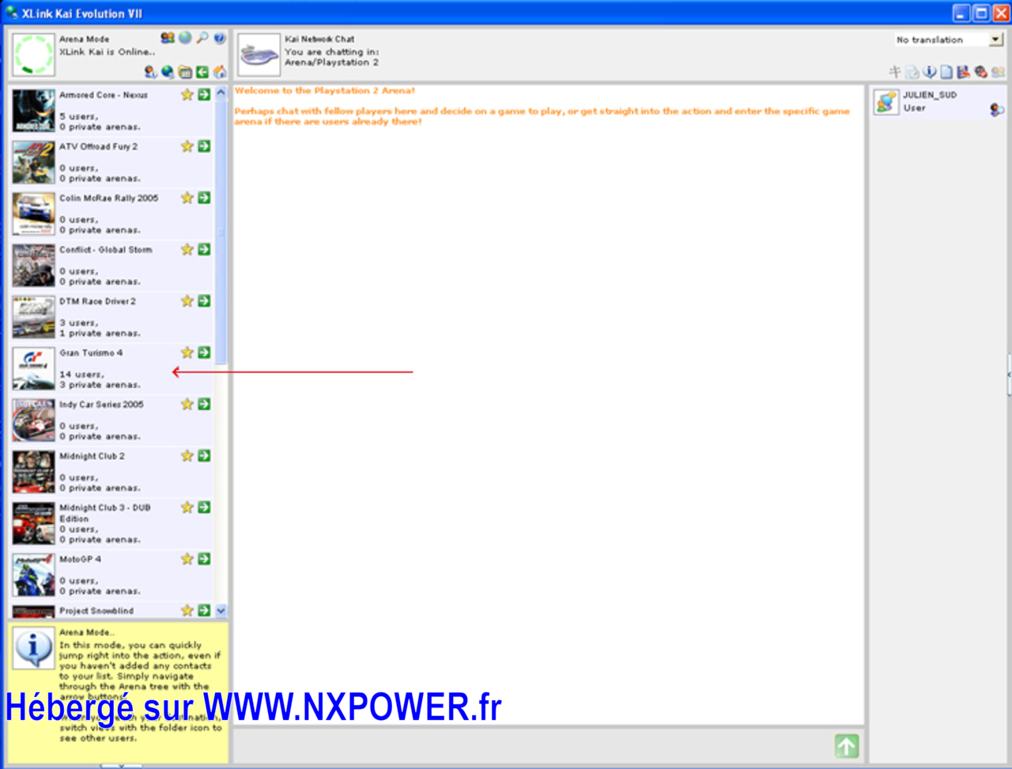The width and height of the screenshot is (1012, 769).
Task: Open the blue help question mark icon
Action: tap(220, 38)
